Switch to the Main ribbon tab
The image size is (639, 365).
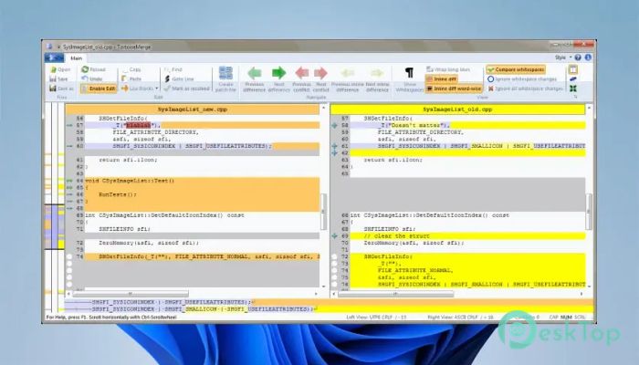point(76,58)
